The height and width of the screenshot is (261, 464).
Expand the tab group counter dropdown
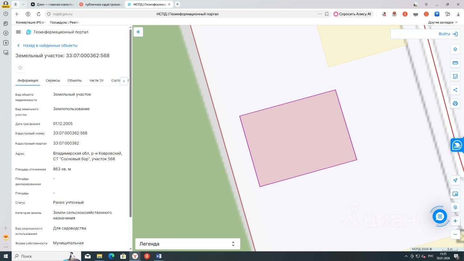(x=24, y=4)
